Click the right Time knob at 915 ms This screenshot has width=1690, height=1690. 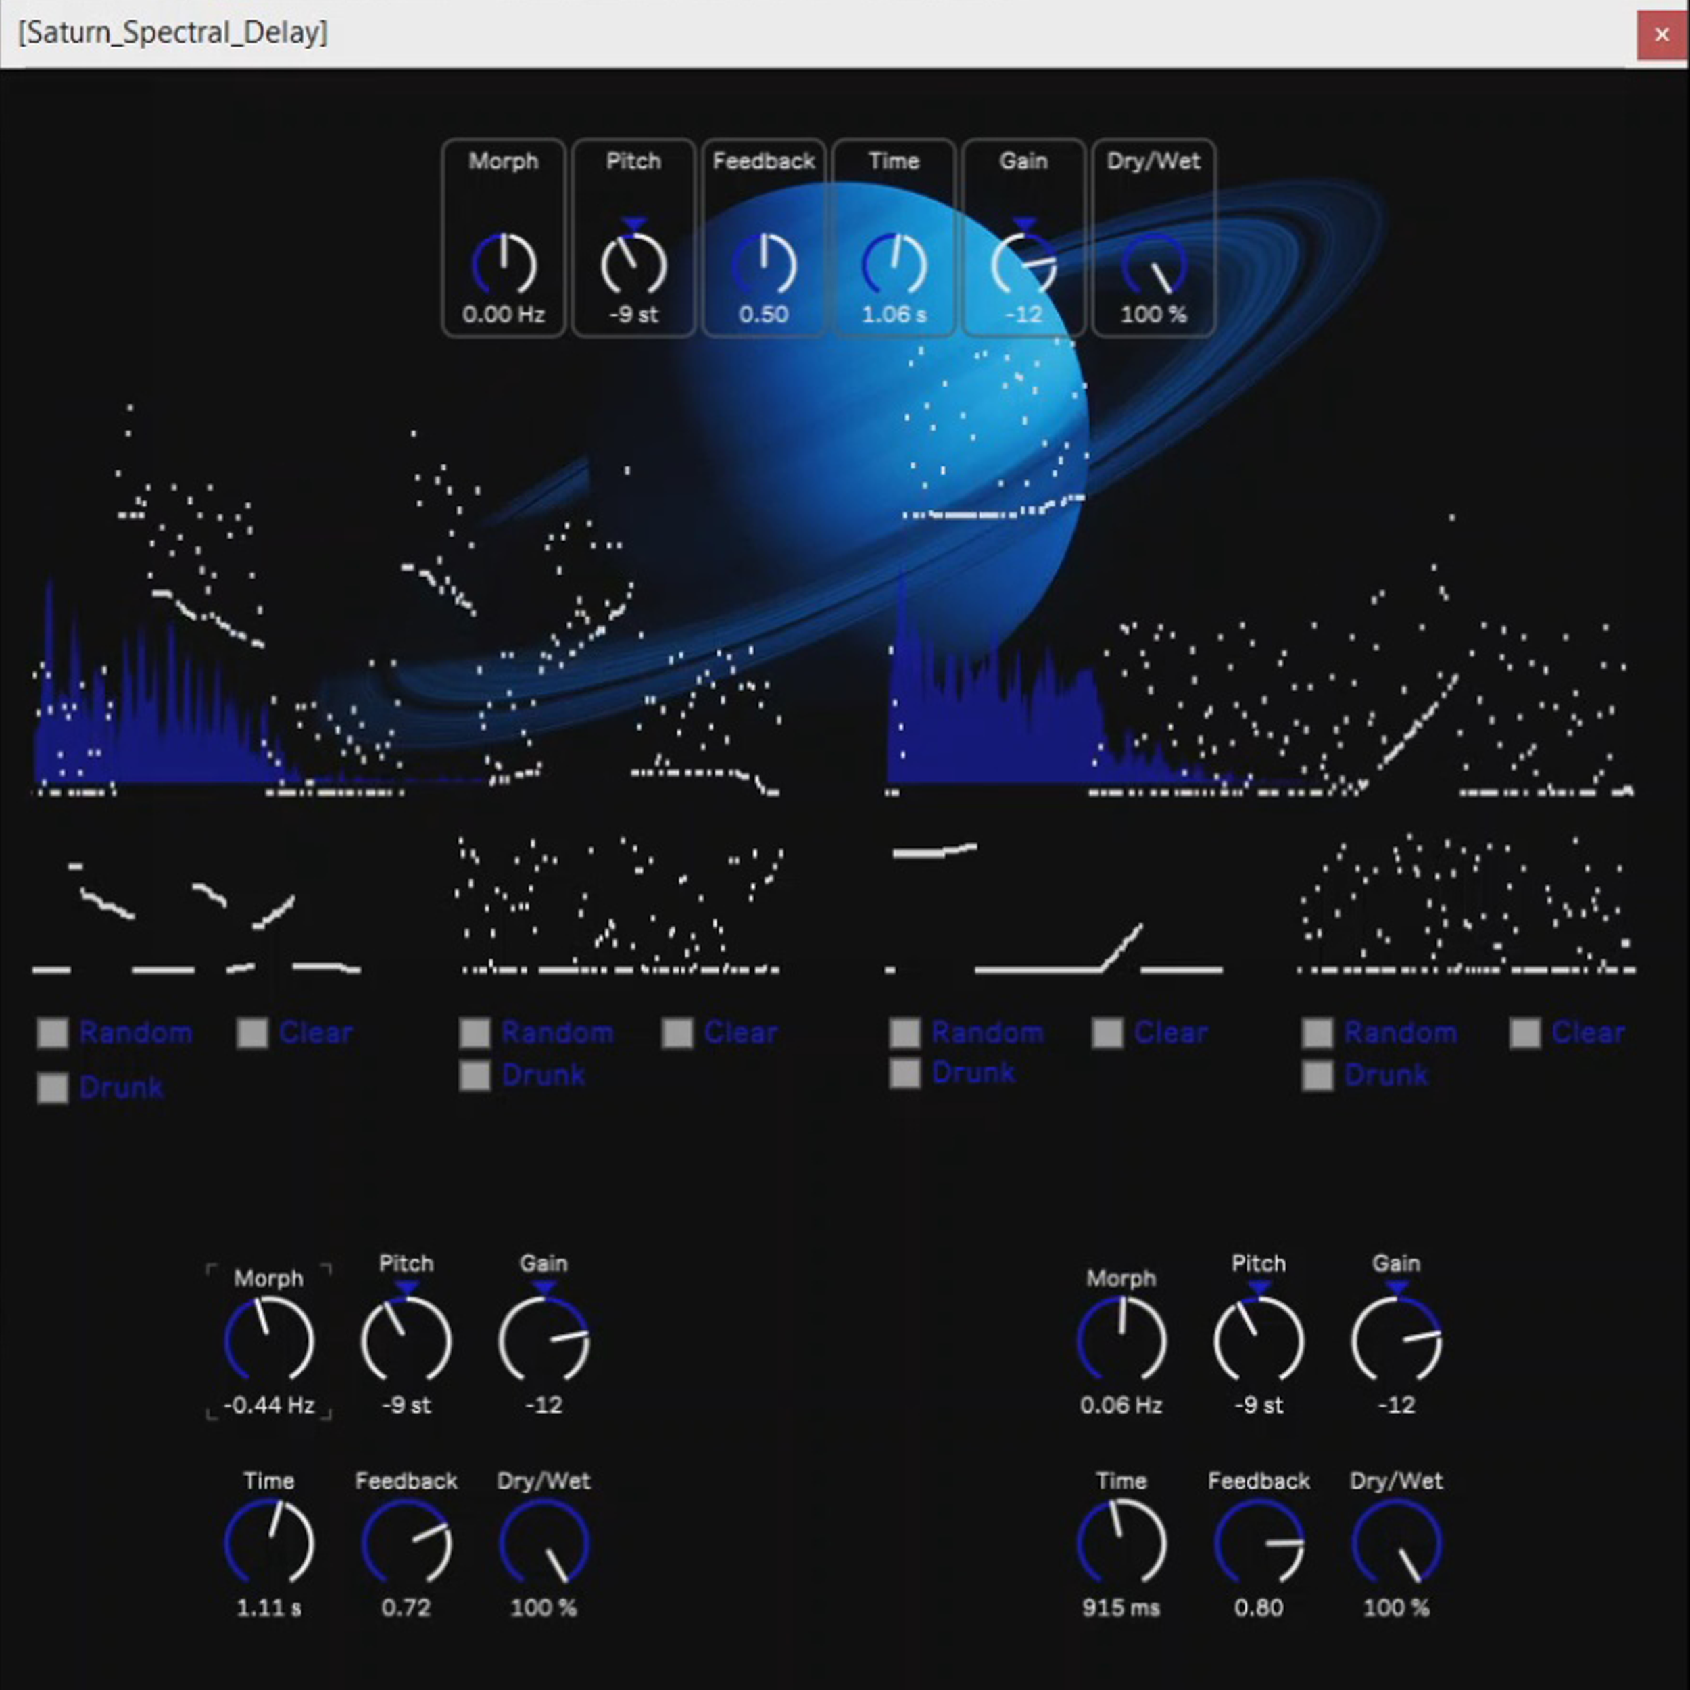point(1121,1543)
